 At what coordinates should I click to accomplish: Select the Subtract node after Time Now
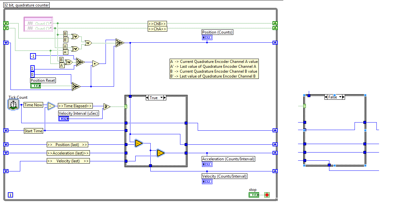coord(51,106)
